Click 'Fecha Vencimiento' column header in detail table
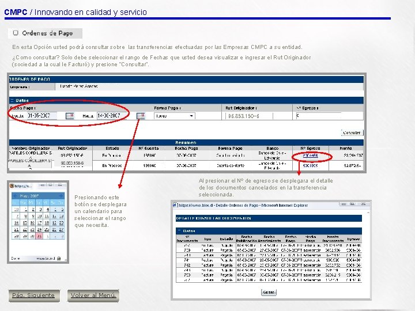 click(x=269, y=239)
